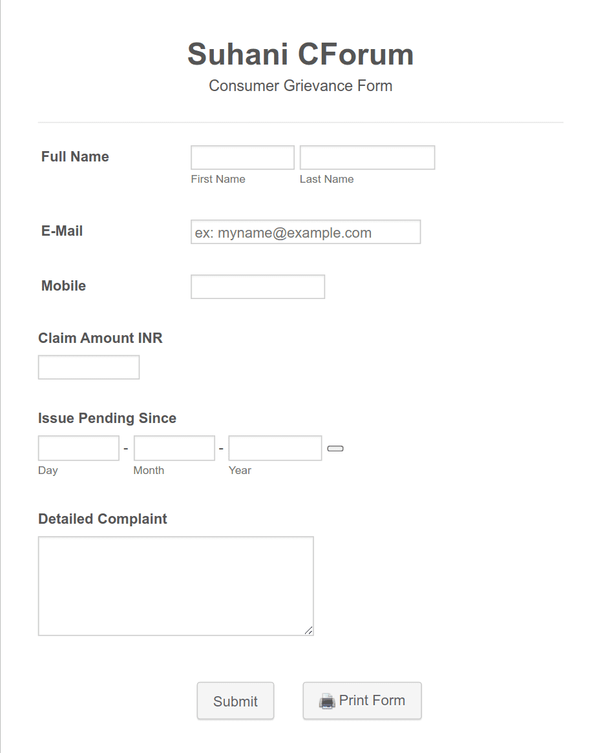Click inside the Detailed Complaint text area
Image resolution: width=601 pixels, height=753 pixels.
pos(176,586)
